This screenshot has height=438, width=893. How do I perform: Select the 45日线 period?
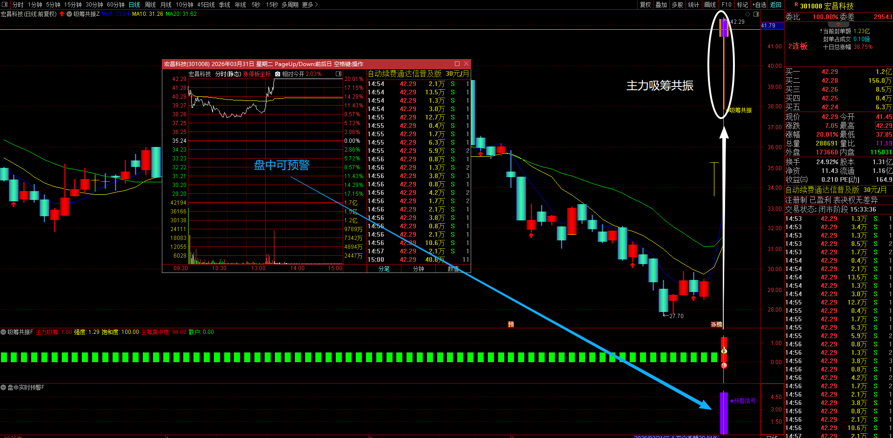206,5
